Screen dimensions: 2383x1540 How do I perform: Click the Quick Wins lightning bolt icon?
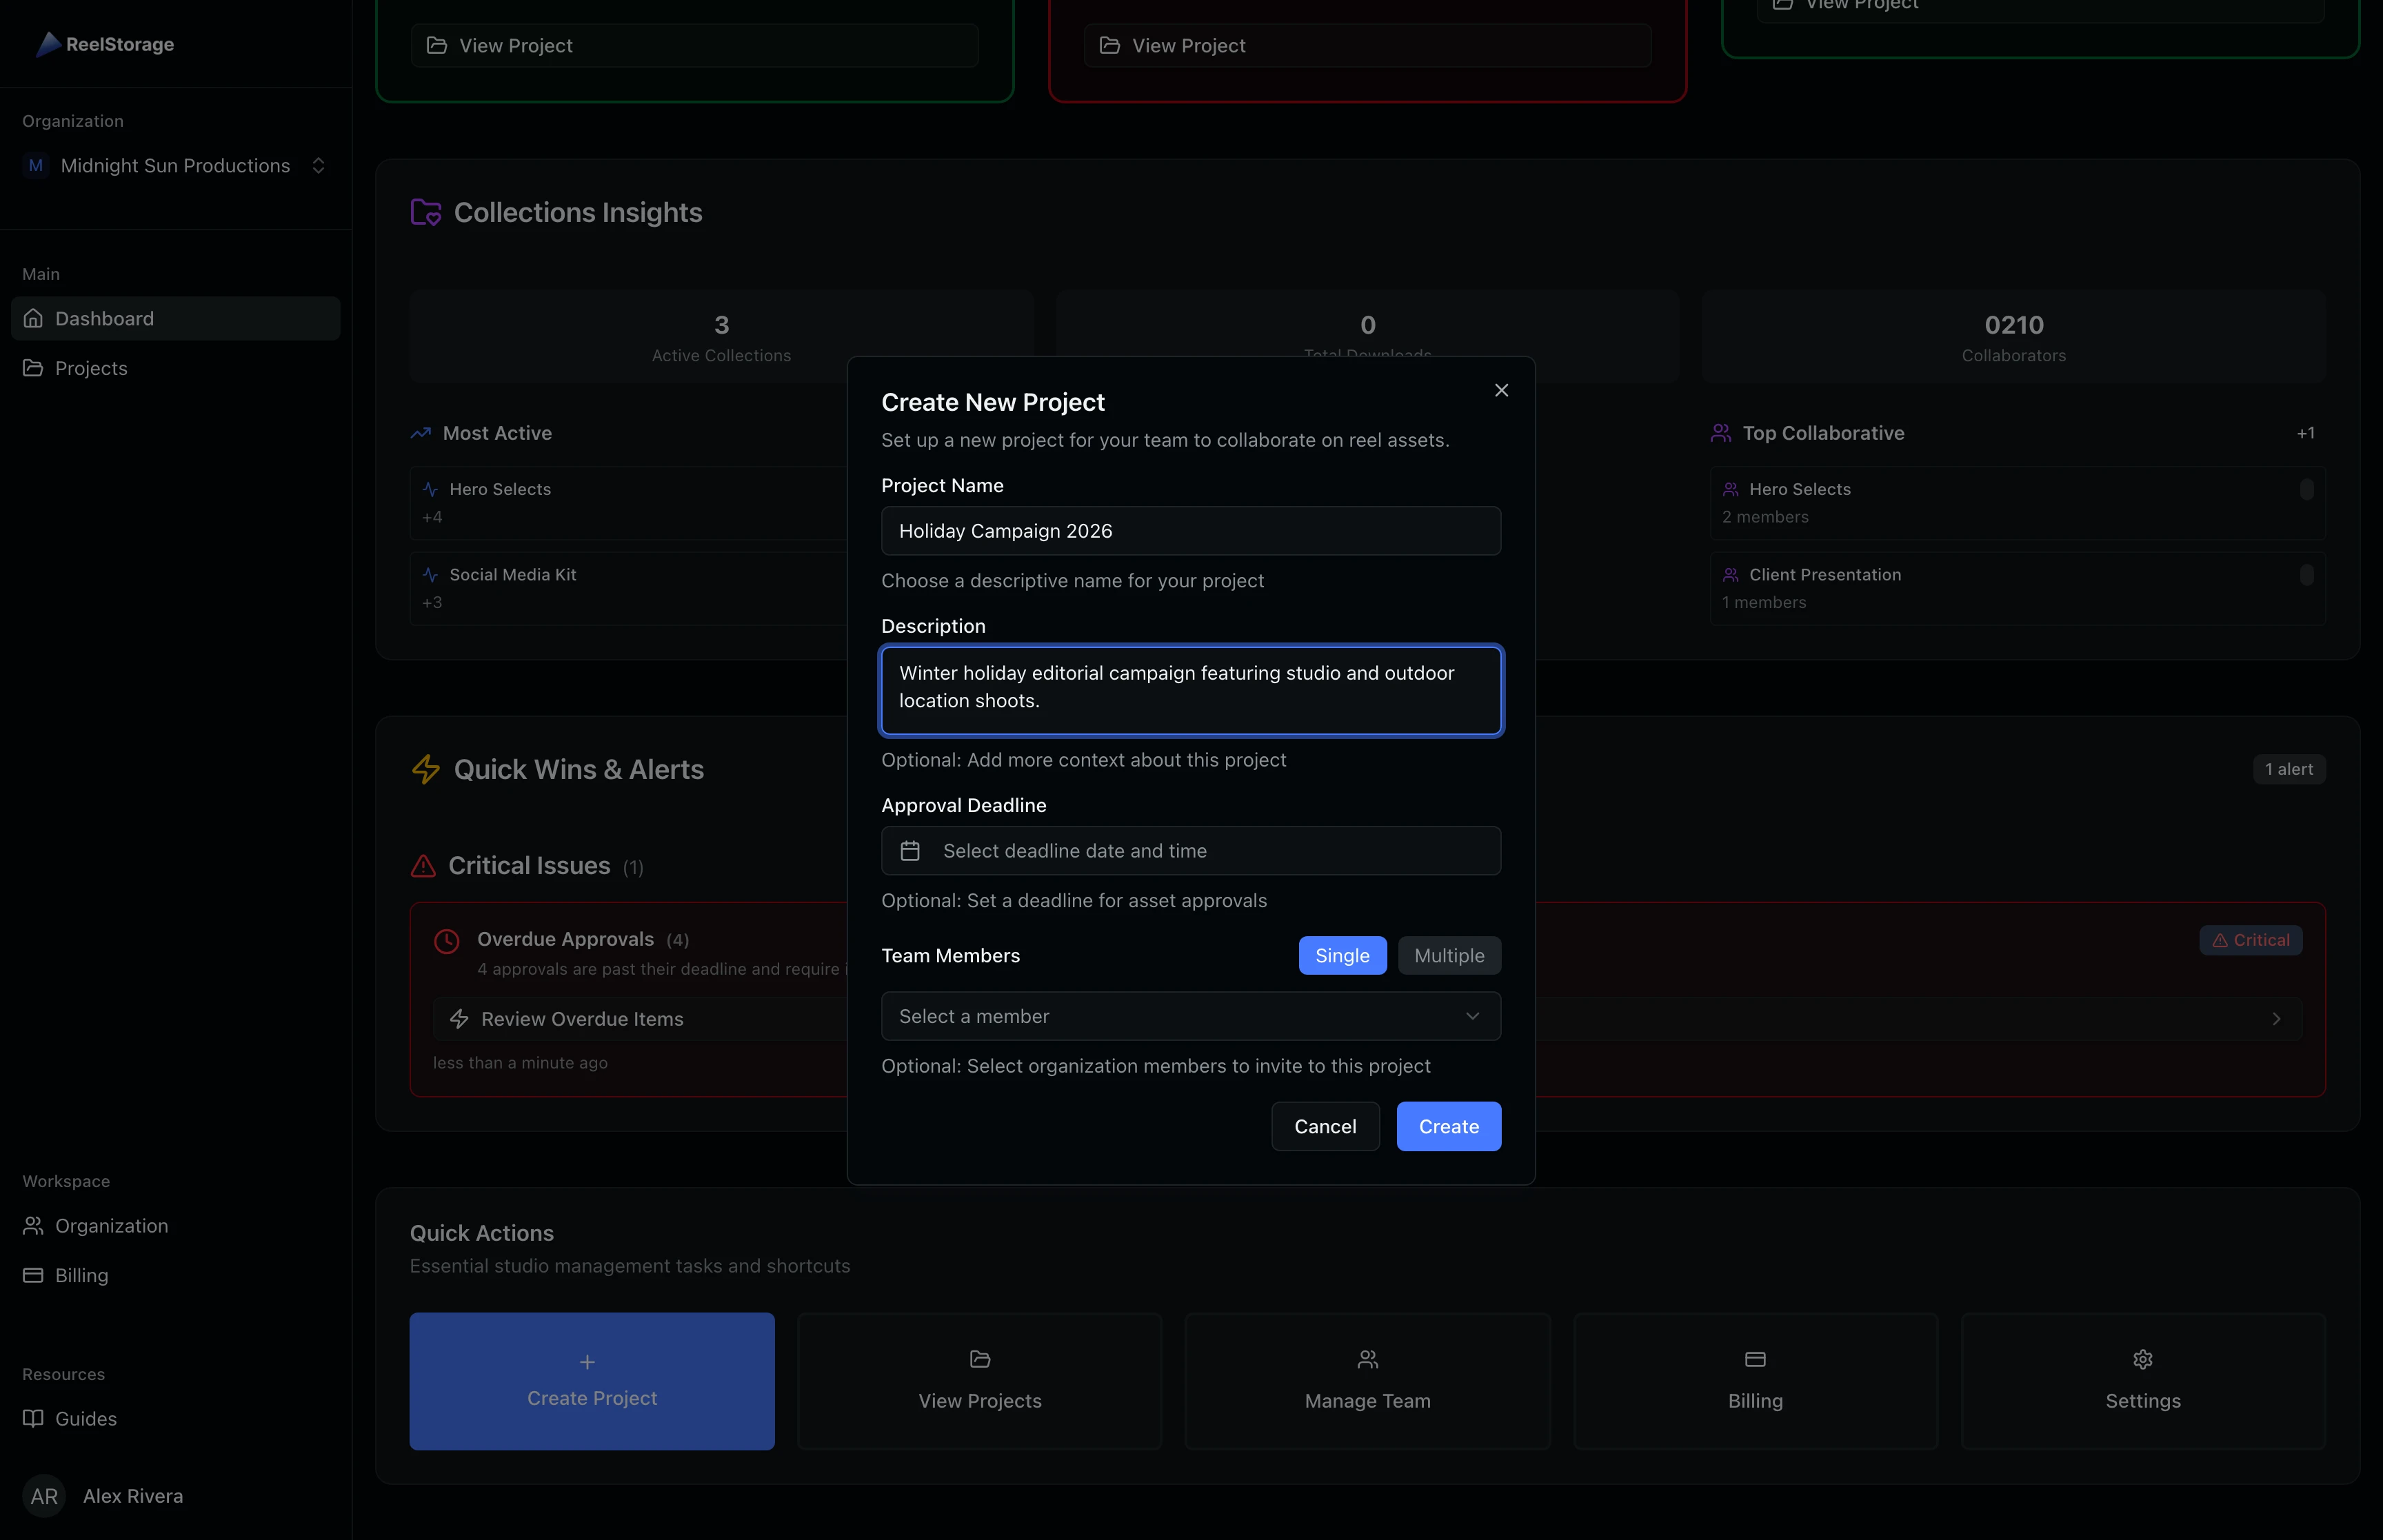(x=425, y=769)
